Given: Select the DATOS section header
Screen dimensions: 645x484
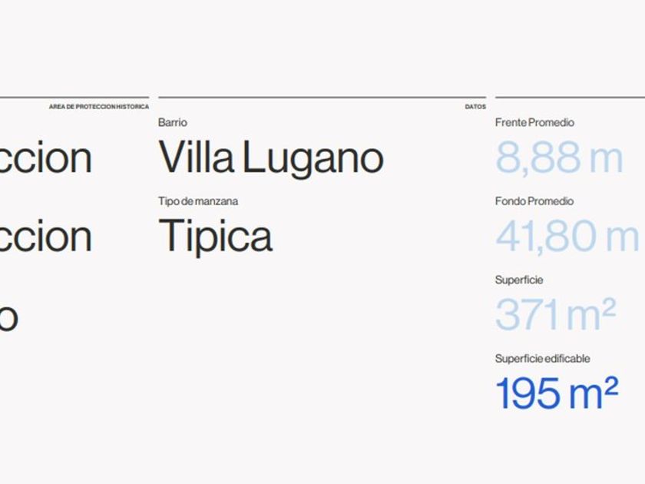Looking at the screenshot, I should [475, 107].
